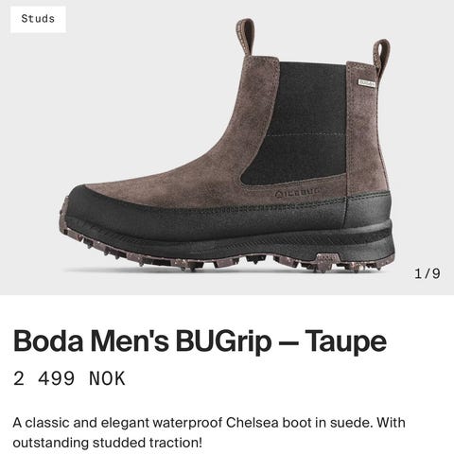Click the rear heel pull loop
Viewport: 454px width, 454px height.
click(x=381, y=57)
